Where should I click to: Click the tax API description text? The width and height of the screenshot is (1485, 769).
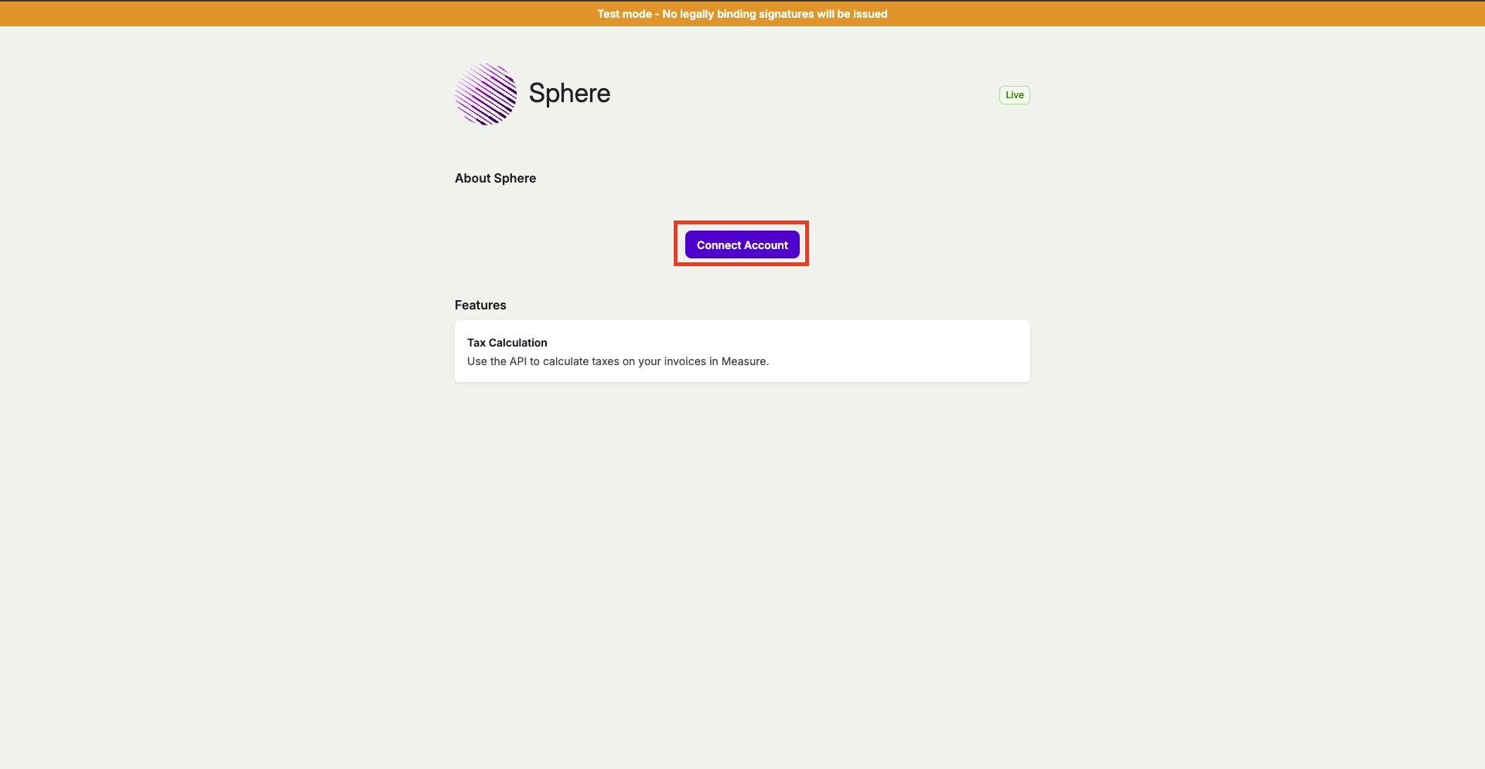point(617,361)
